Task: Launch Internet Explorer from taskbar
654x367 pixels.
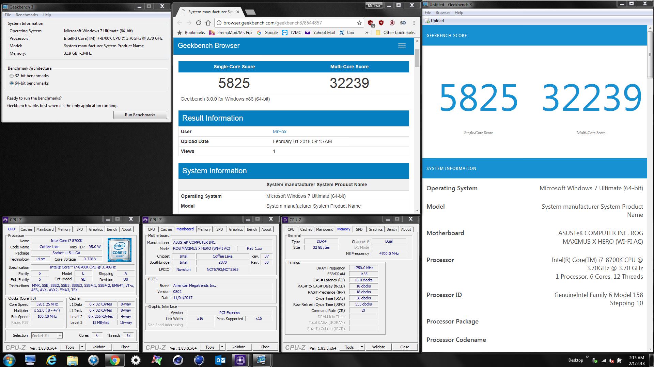Action: pyautogui.click(x=51, y=360)
